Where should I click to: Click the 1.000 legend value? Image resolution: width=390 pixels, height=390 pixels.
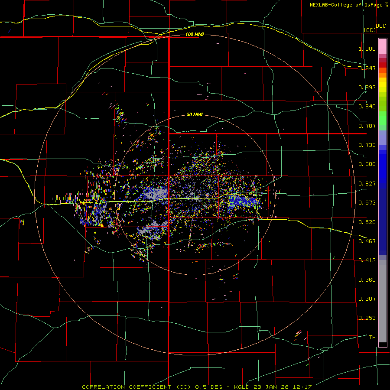[x=367, y=49]
